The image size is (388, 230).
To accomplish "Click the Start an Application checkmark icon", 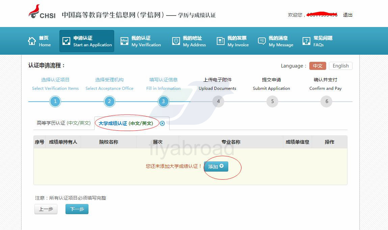I will 66,41.
